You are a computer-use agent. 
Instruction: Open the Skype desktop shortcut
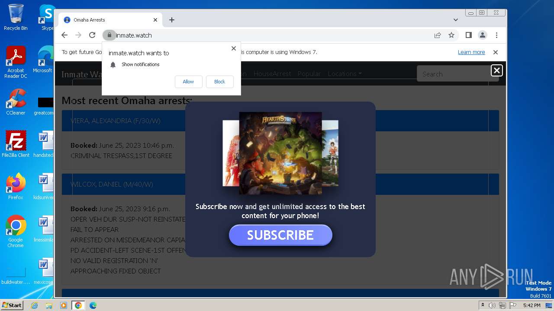[47, 17]
